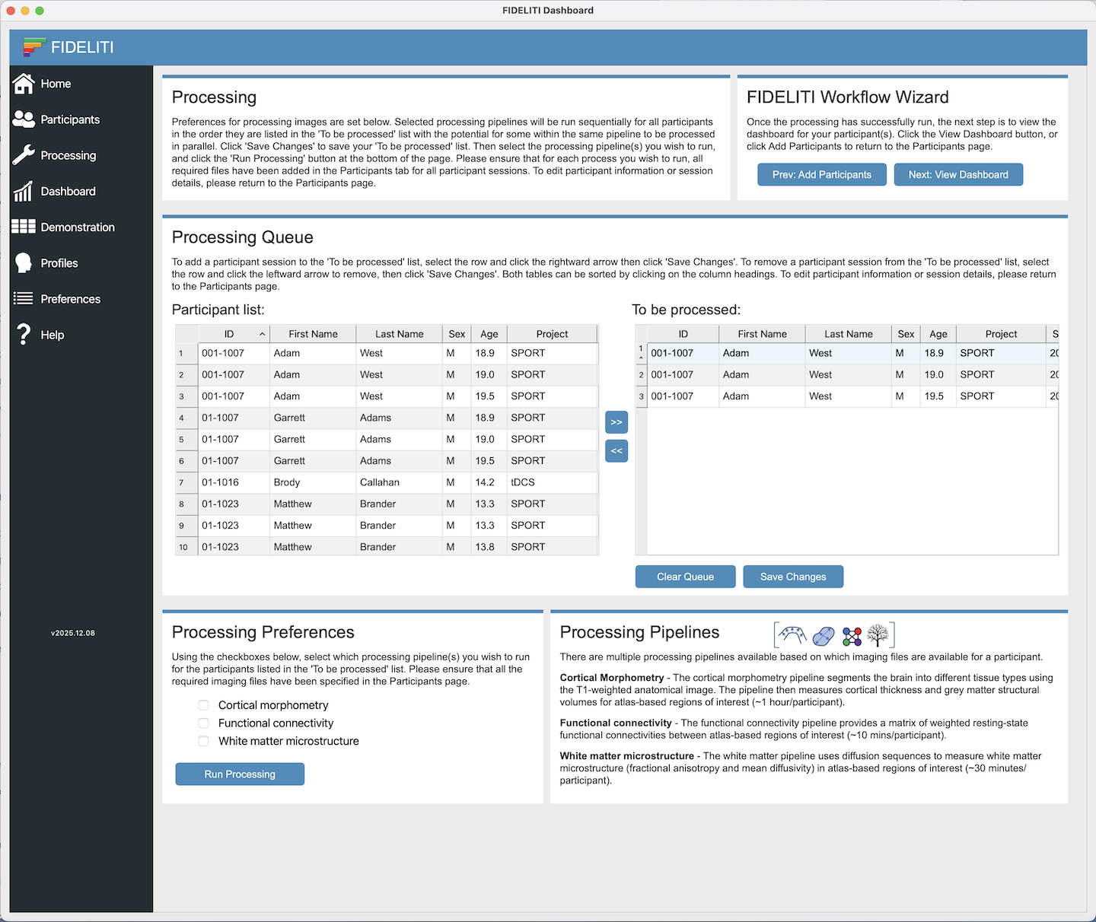Click the Run Processing button
The width and height of the screenshot is (1096, 922).
240,774
